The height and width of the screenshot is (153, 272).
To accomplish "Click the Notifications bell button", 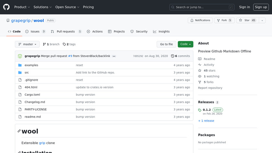I will pyautogui.click(x=200, y=20).
